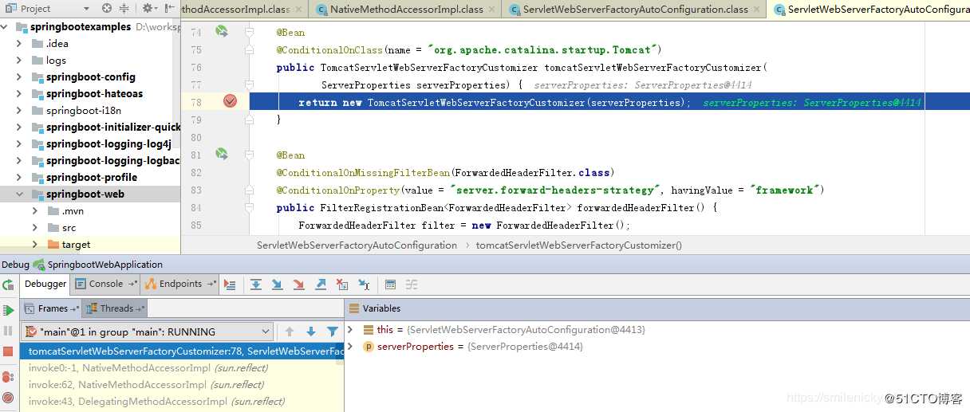The image size is (970, 412).
Task: Click the Project collapse all icon
Action: [124, 9]
